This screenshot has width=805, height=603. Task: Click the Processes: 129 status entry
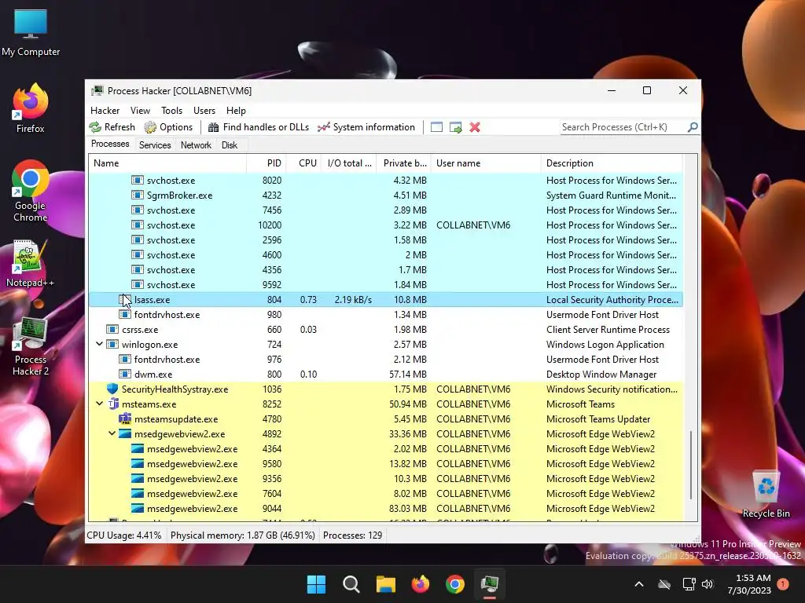click(353, 535)
